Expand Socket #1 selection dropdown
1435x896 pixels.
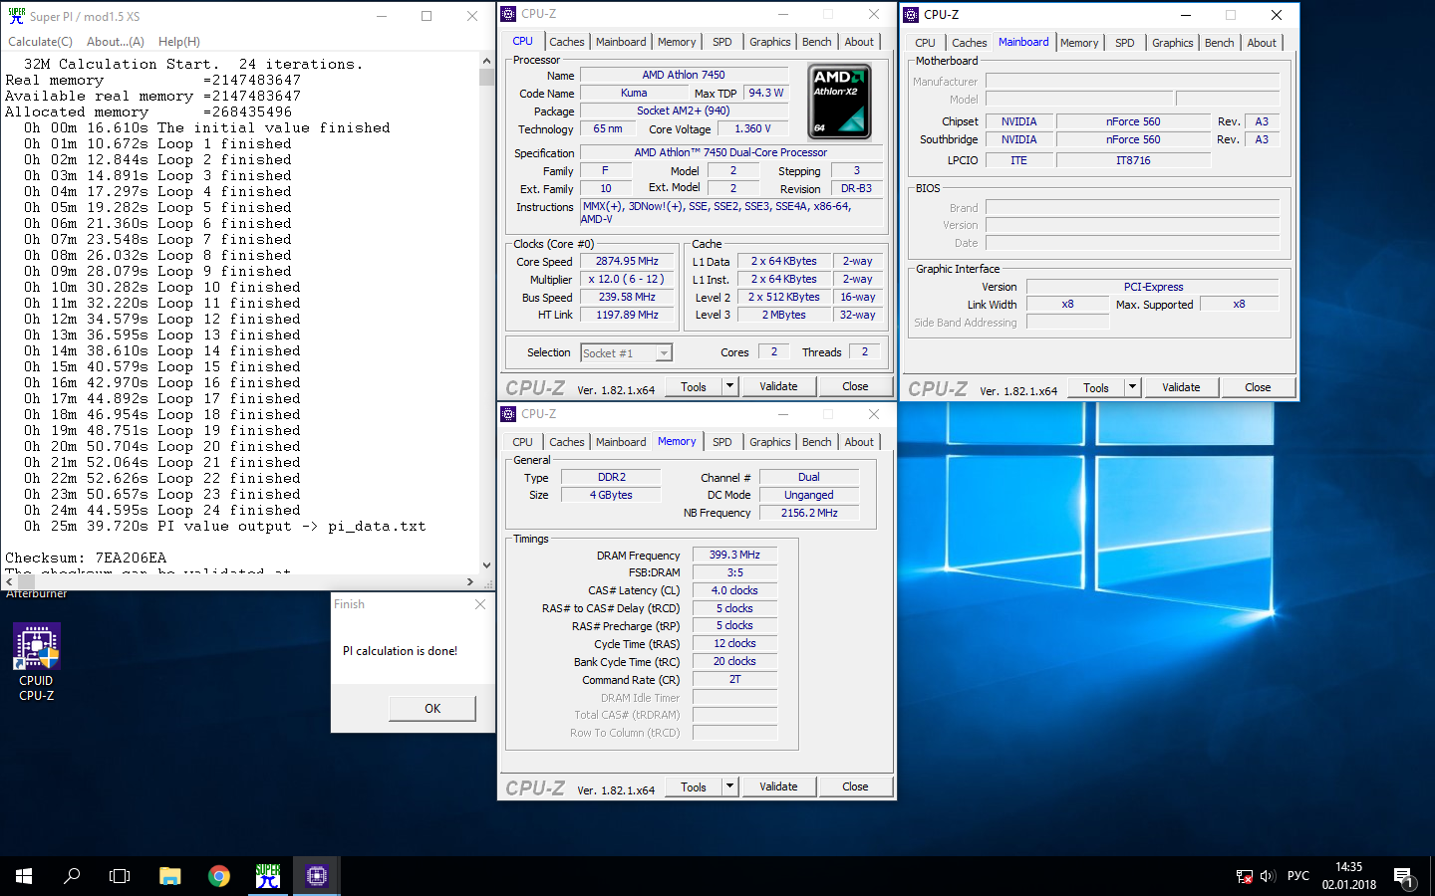[664, 353]
